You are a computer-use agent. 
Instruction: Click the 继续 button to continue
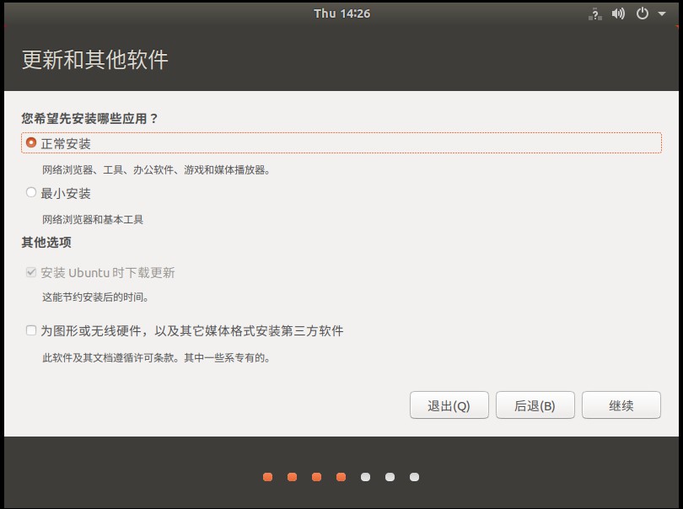click(621, 405)
